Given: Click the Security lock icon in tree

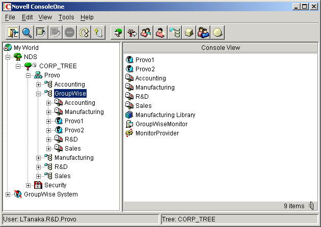Looking at the screenshot, I should click(x=38, y=185).
